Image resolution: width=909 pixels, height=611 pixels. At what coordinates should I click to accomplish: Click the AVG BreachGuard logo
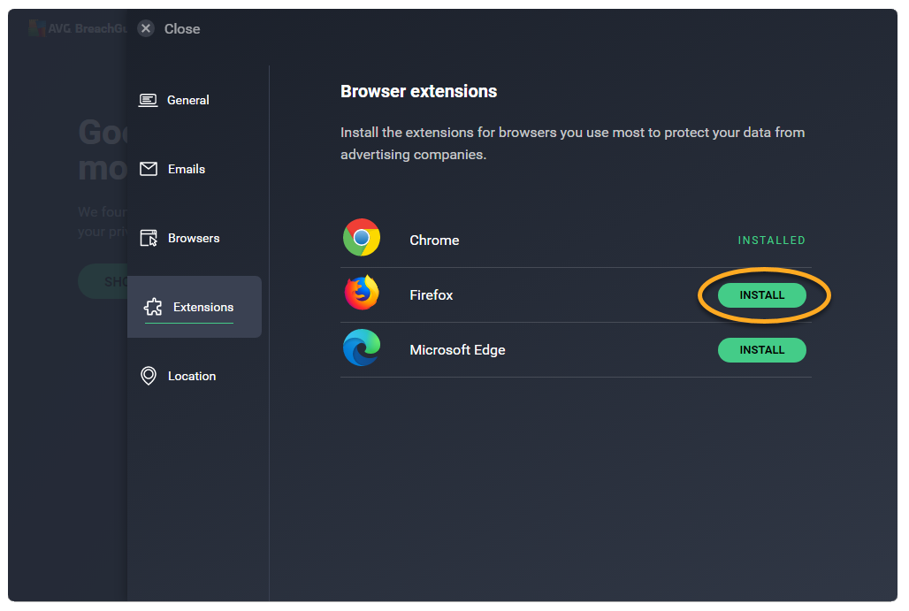(x=37, y=28)
